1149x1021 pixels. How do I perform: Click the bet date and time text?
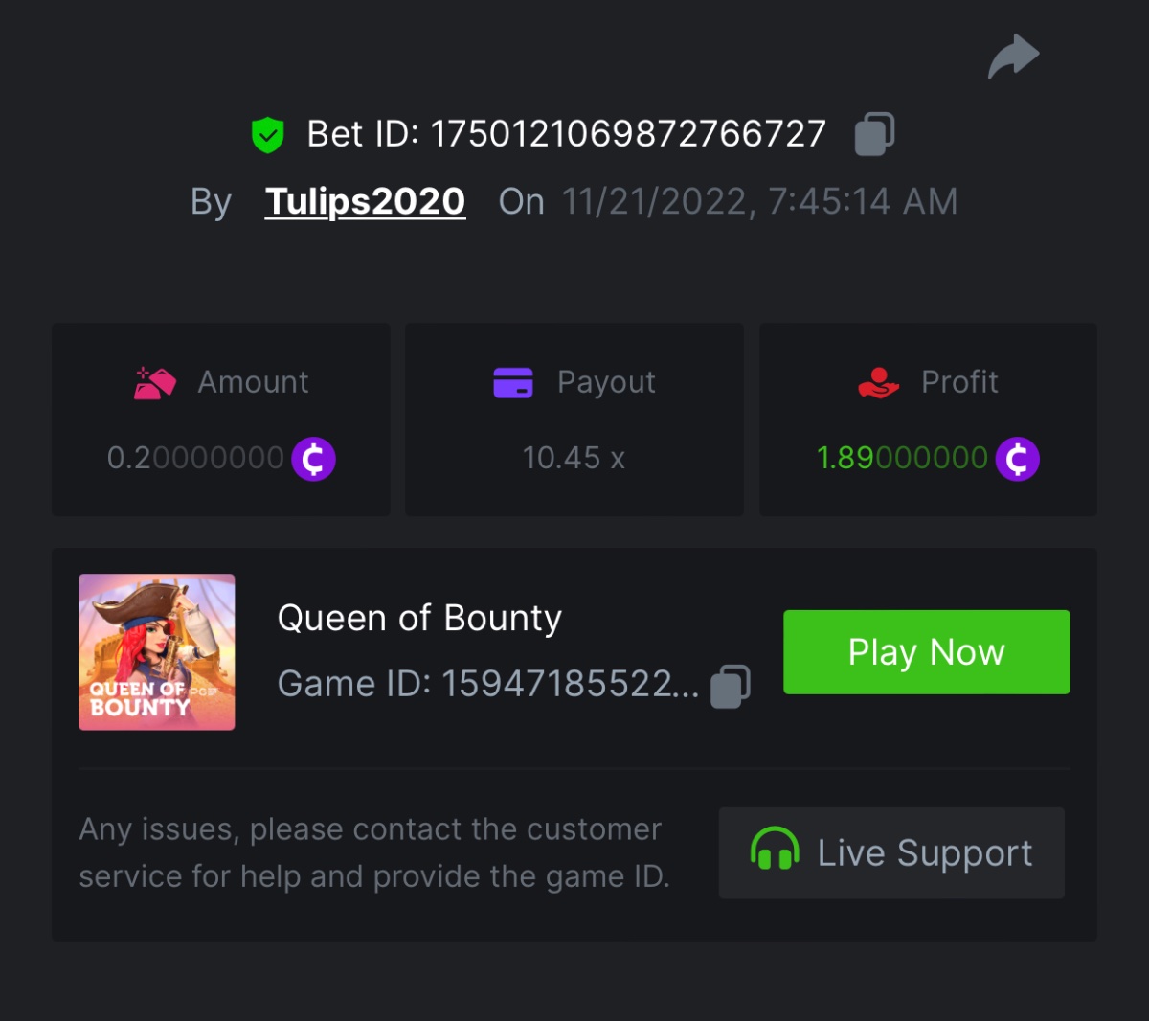pos(759,202)
